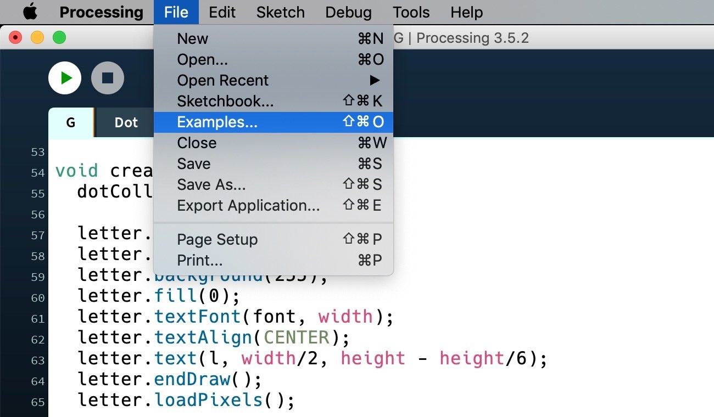The height and width of the screenshot is (417, 714).
Task: Click the letter.textFont(font, width); line
Action: [236, 317]
